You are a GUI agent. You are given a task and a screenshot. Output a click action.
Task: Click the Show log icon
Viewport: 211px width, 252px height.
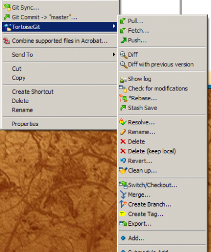point(123,79)
